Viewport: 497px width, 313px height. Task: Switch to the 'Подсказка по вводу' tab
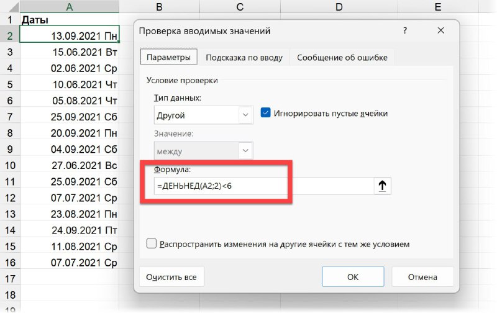[244, 57]
